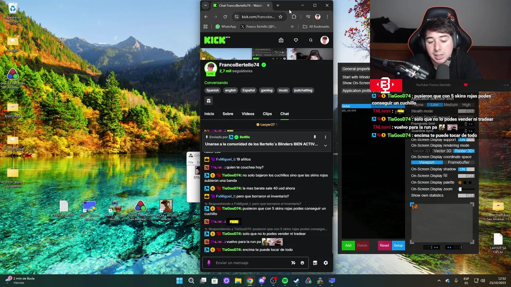This screenshot has width=511, height=287.
Task: Open Kick profile avatar menu
Action: (325, 40)
